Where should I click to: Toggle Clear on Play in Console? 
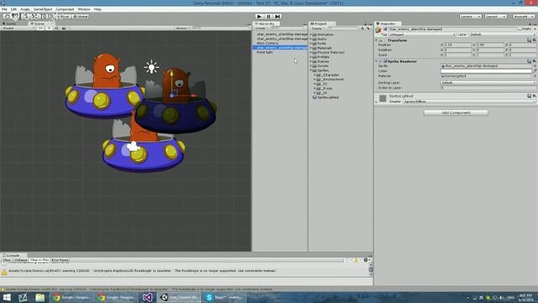tap(40, 260)
